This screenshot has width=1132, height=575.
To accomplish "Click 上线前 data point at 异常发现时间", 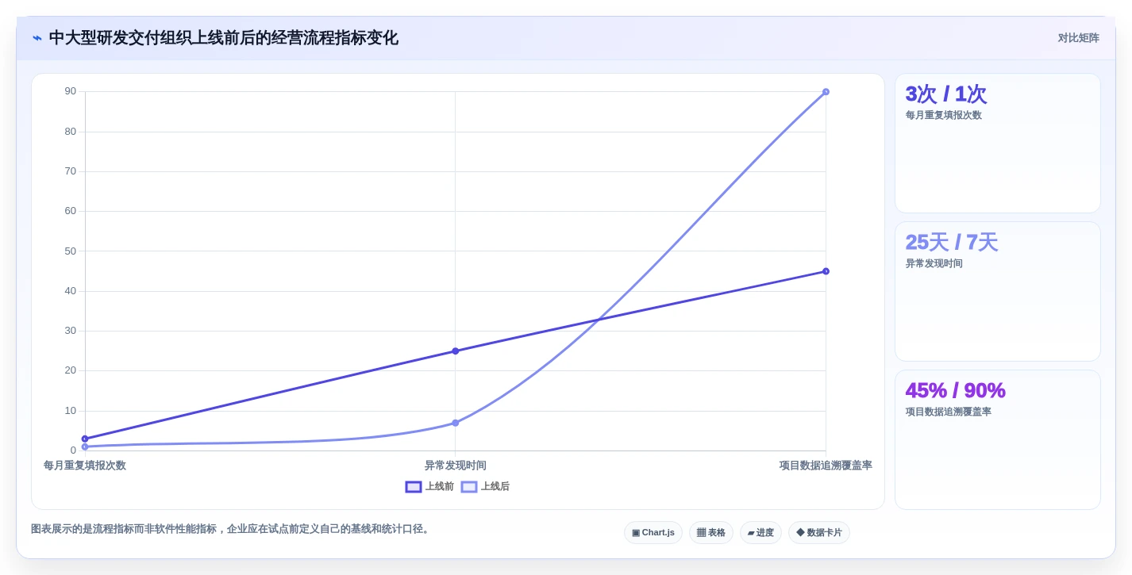I will click(x=456, y=351).
